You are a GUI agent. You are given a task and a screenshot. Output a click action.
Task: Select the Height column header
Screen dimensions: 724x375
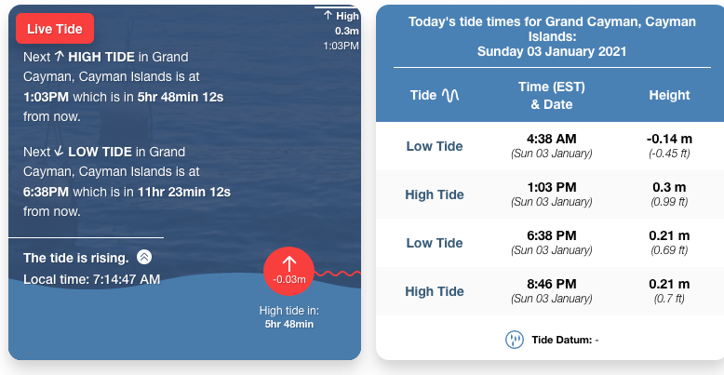(x=670, y=95)
